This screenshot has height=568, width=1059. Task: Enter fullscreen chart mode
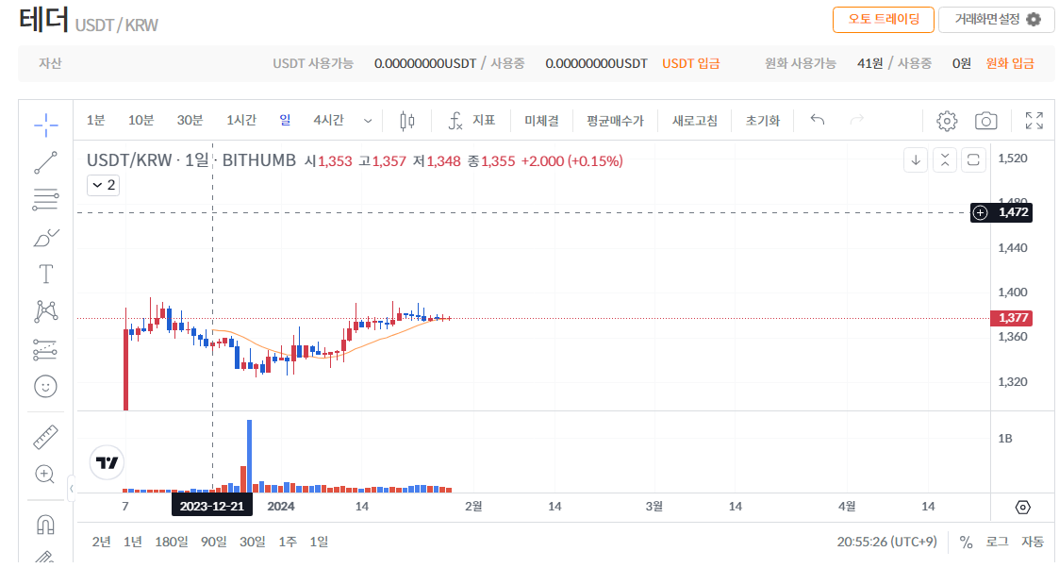(1034, 121)
